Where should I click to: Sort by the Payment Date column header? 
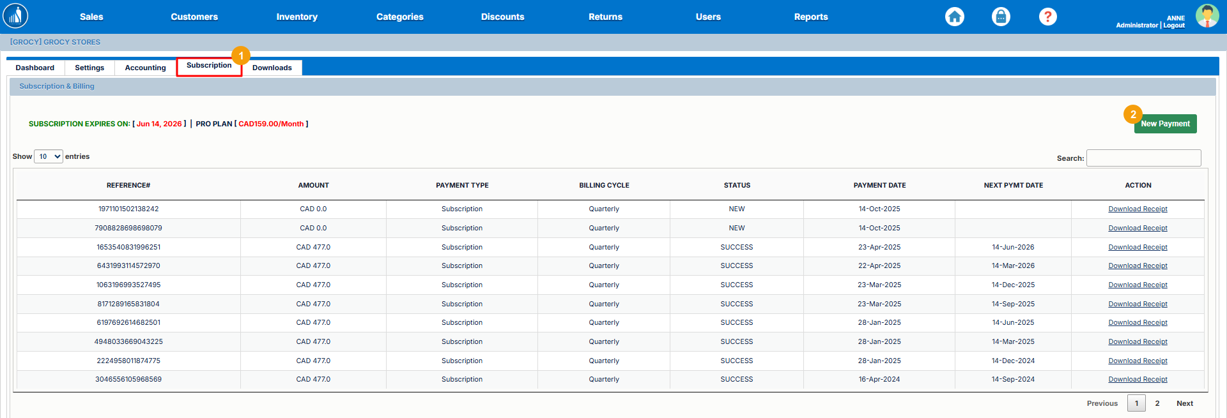point(879,185)
